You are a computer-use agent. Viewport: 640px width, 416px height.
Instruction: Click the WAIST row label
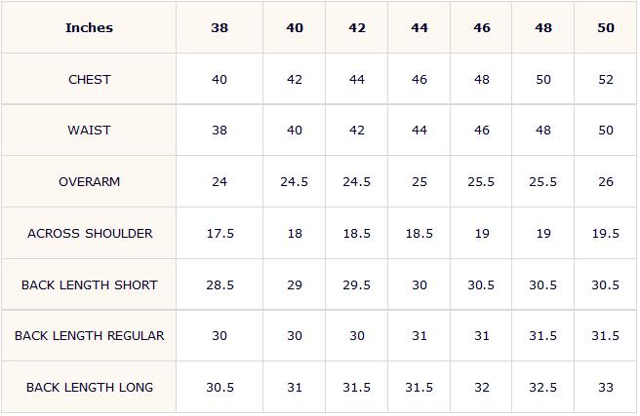[x=89, y=131]
